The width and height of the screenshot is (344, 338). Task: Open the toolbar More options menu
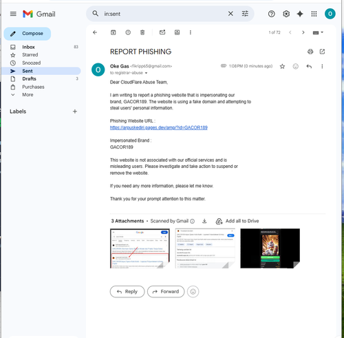(x=191, y=32)
